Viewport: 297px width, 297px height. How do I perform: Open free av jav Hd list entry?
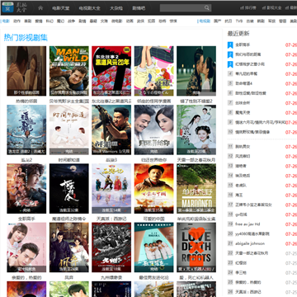coord(247,224)
